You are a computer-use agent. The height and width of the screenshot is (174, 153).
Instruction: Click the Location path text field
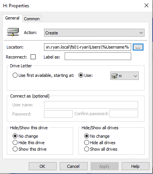[x=88, y=47]
